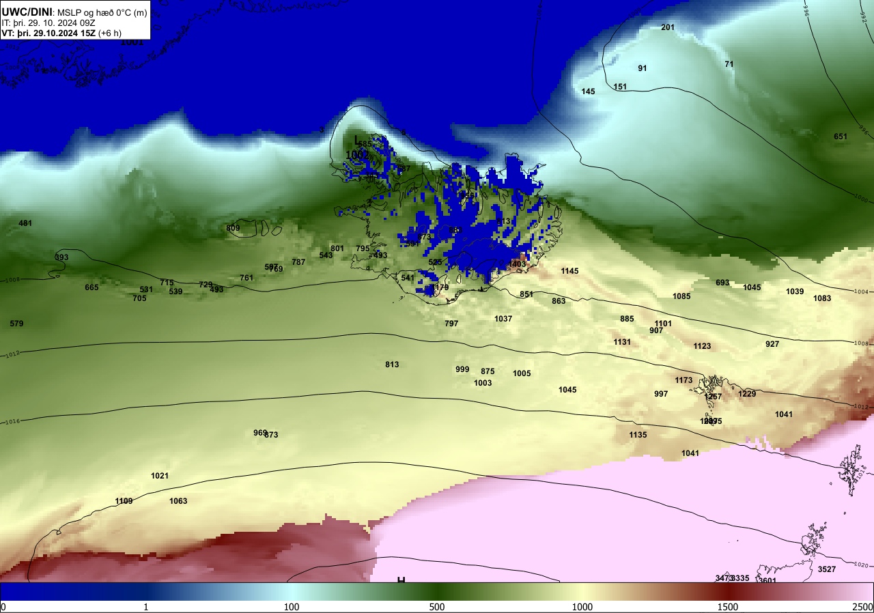The image size is (874, 613).
Task: Click the height value 1039
Action: point(795,291)
